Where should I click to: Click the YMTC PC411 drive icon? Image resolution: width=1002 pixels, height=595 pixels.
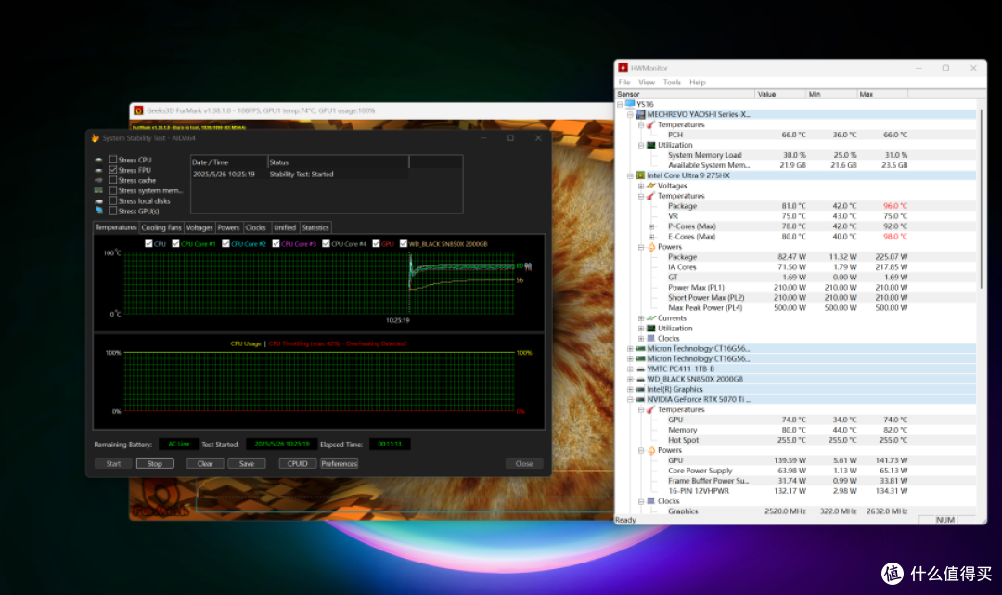[x=640, y=369]
